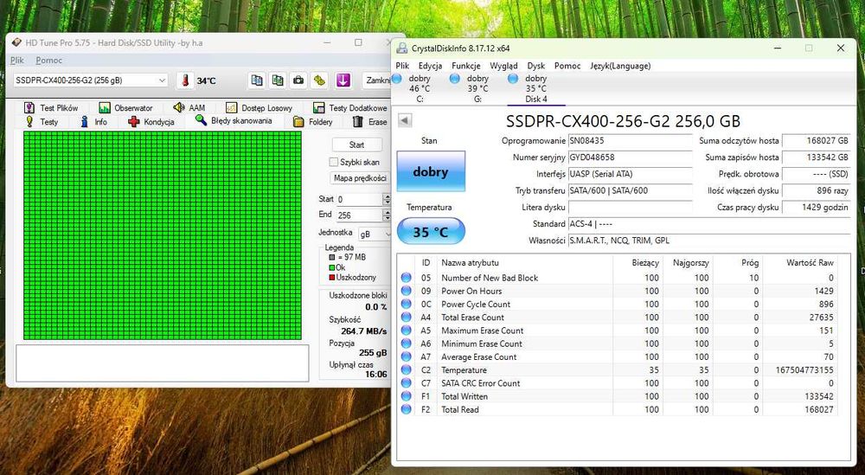Click status orb for Average Erase Count row
The height and width of the screenshot is (475, 865).
(407, 357)
